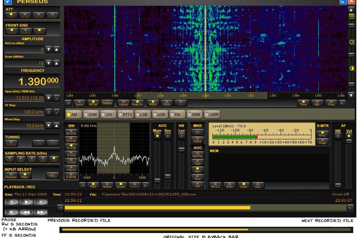The height and width of the screenshot is (238, 358).
Task: Switch demodulation mode to USB
Action: point(159,114)
